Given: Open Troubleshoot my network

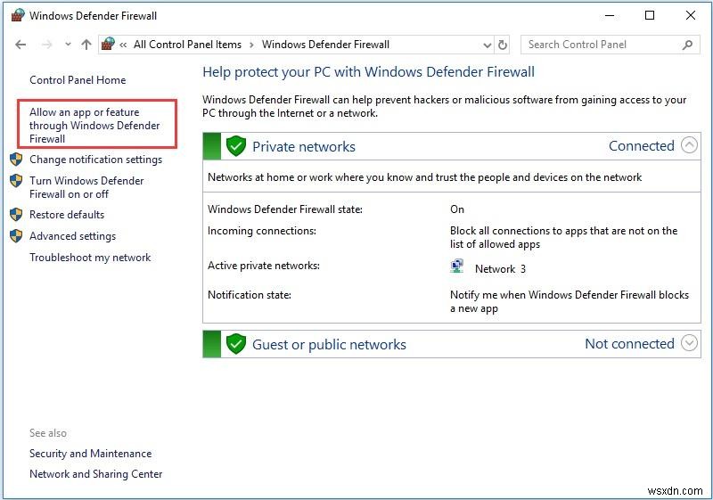Looking at the screenshot, I should [90, 258].
